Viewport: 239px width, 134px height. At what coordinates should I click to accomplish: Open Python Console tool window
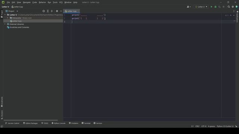tap(58, 123)
